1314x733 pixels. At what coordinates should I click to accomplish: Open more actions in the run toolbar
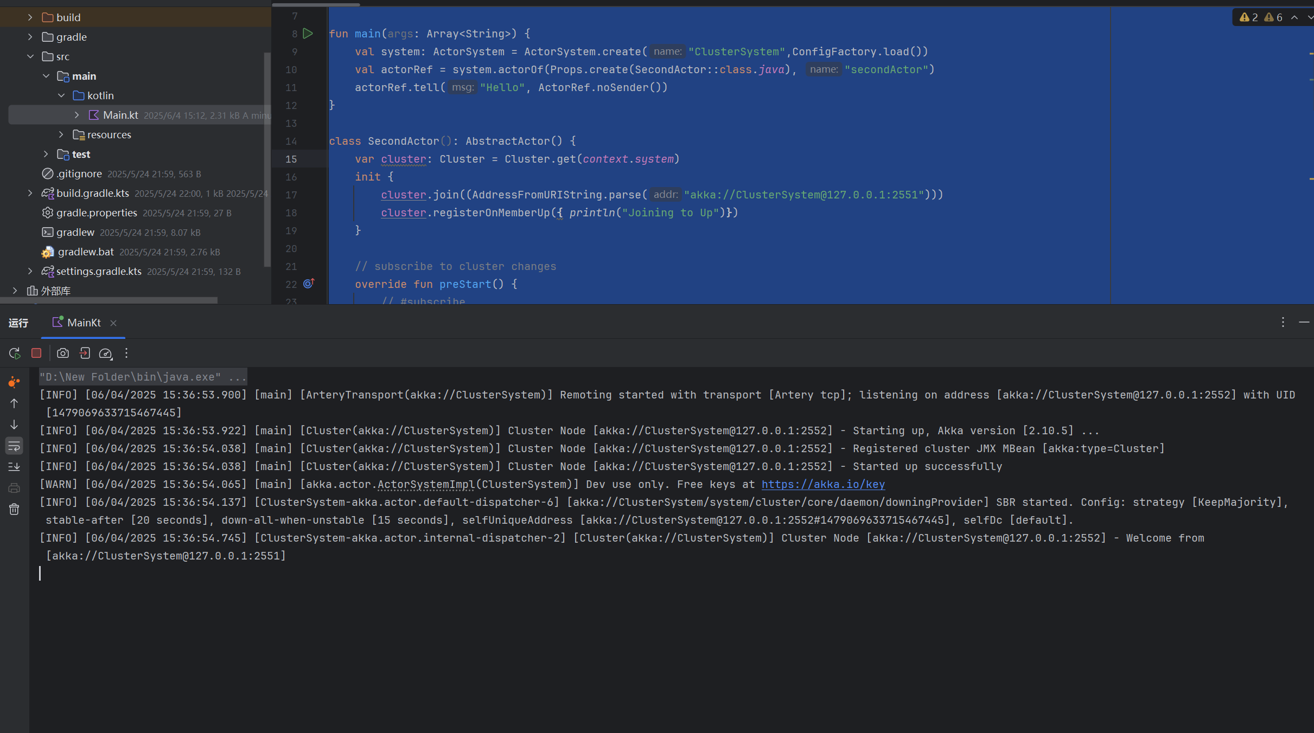click(x=126, y=353)
